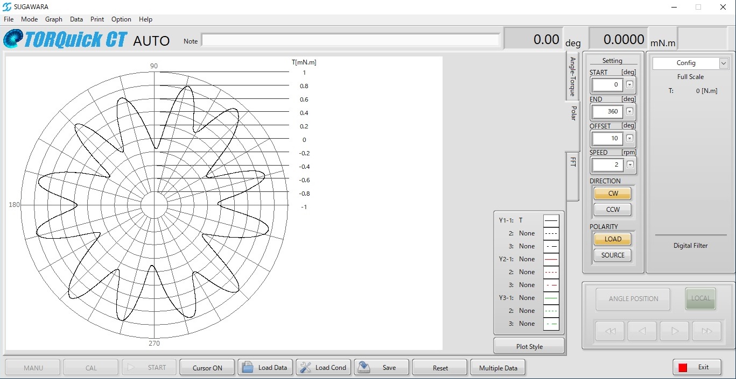The width and height of the screenshot is (736, 379).
Task: Toggle the LOCAL control button
Action: [x=700, y=298]
